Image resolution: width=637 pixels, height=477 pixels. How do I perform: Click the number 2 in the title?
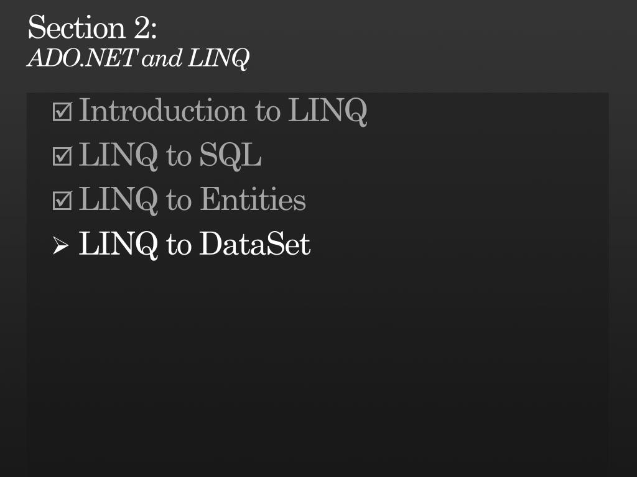(x=142, y=27)
